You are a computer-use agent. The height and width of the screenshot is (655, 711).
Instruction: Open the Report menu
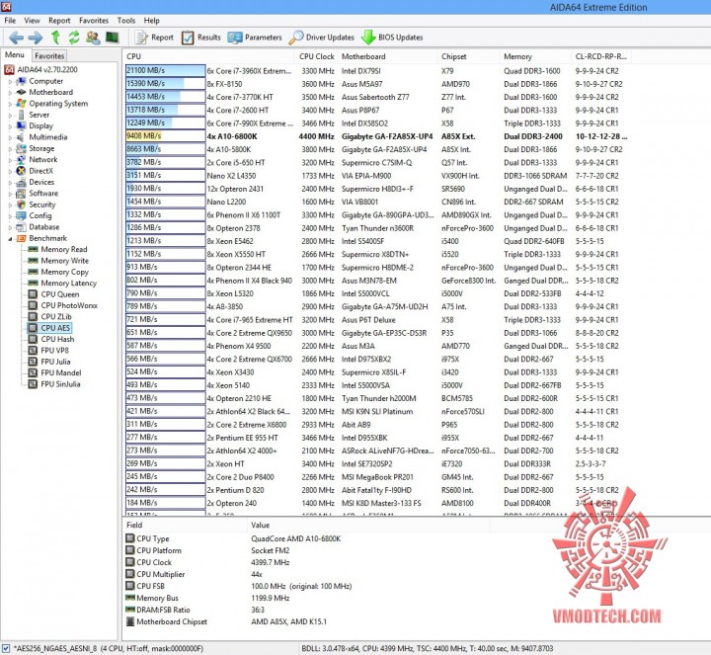point(59,21)
